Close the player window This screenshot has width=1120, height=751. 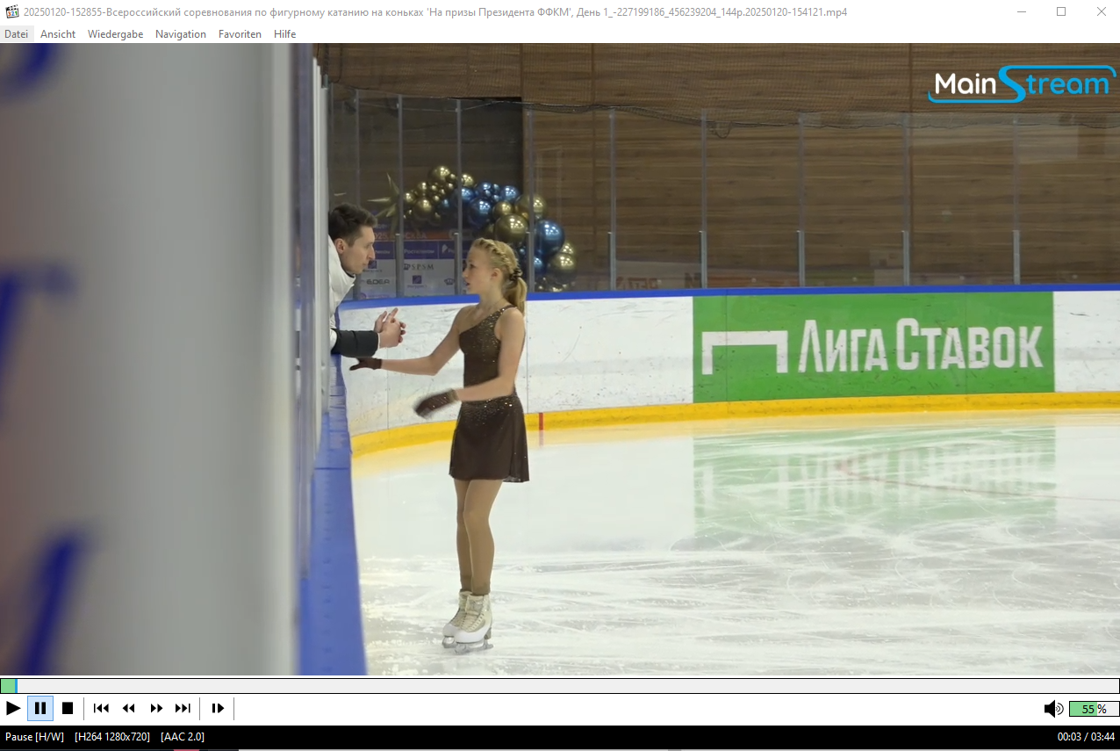click(1101, 12)
